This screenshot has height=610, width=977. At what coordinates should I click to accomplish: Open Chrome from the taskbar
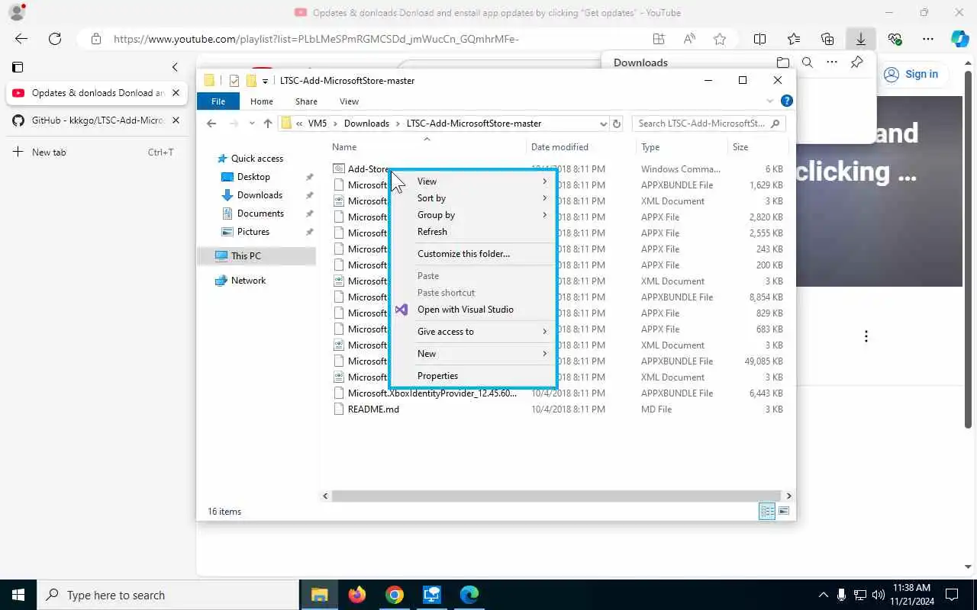[x=394, y=595]
